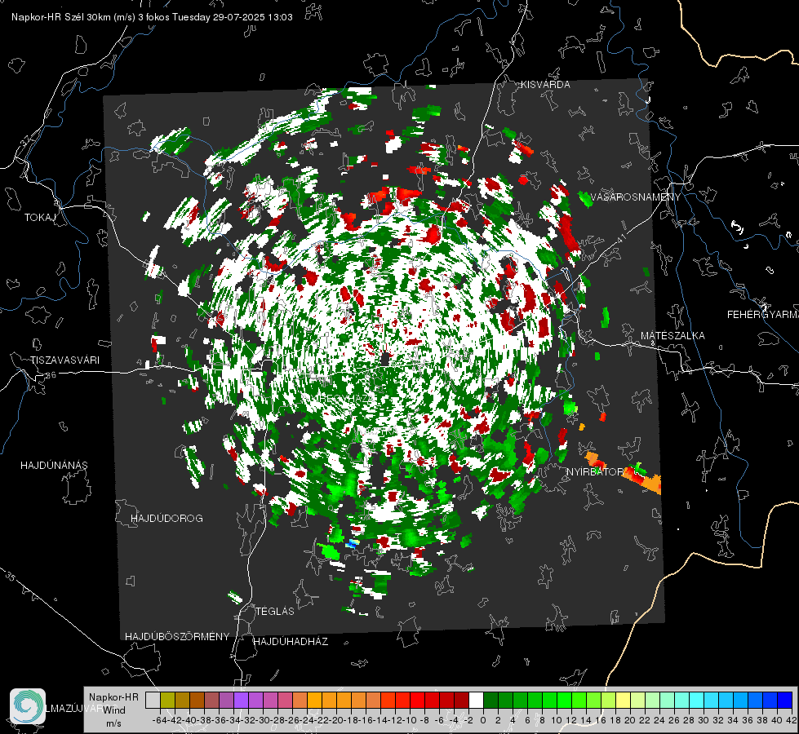Select the pale yellow legend swatch above 18
This screenshot has height=734, width=799.
(623, 700)
